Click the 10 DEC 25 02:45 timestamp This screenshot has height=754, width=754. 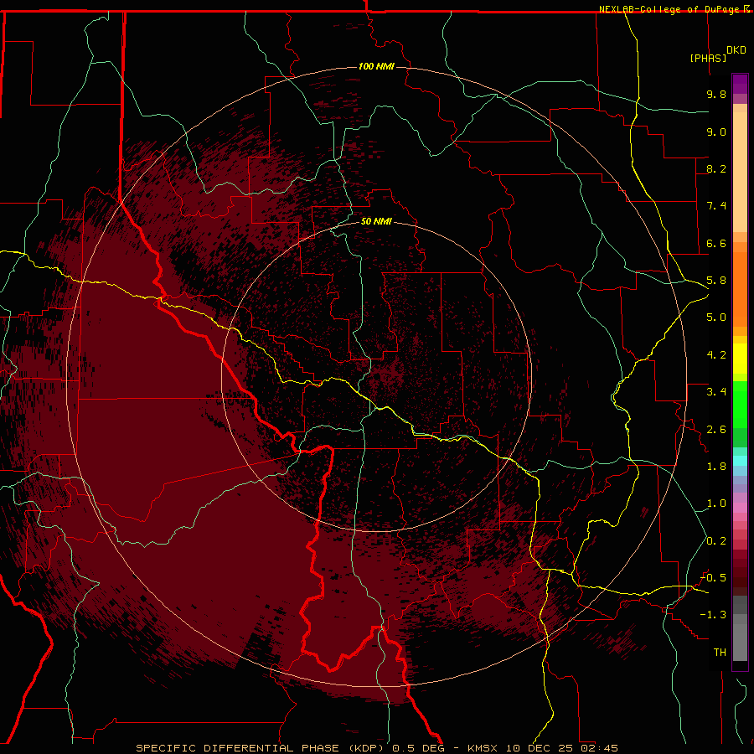(x=560, y=748)
